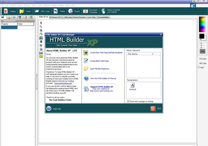
Task: Open Document Properties
Action: click(90, 11)
